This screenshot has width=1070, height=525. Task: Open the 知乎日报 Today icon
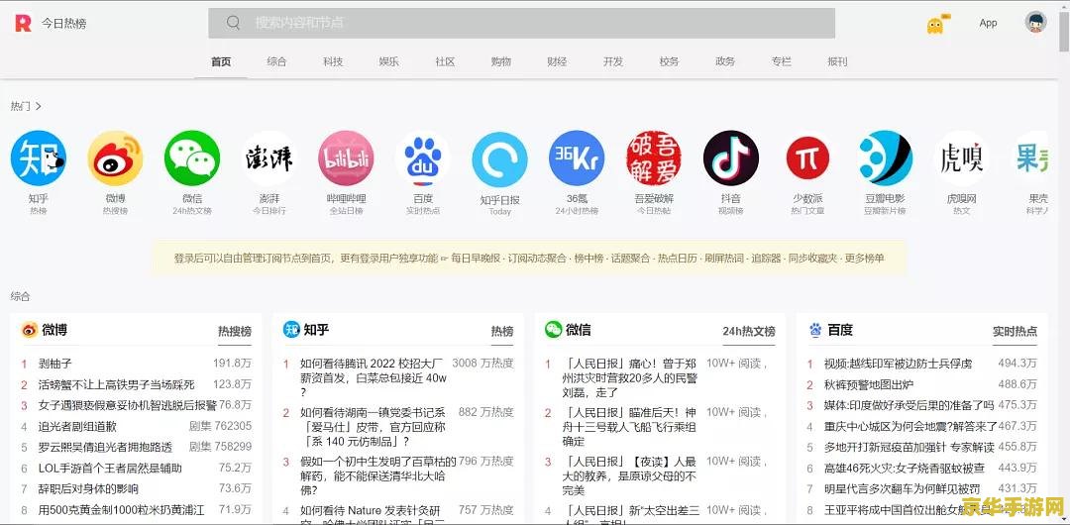coord(499,159)
